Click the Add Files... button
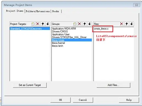This screenshot has height=106, width=142. click(x=113, y=85)
